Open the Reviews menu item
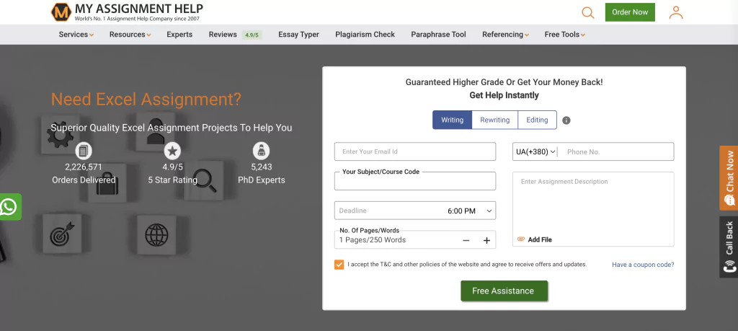This screenshot has width=738, height=331. [x=223, y=35]
